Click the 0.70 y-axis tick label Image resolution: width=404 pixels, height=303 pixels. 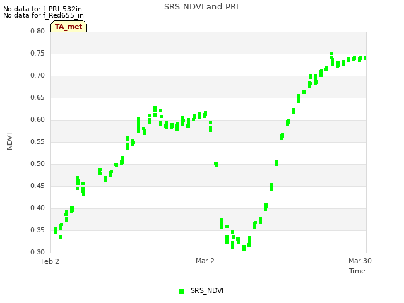tap(38, 76)
